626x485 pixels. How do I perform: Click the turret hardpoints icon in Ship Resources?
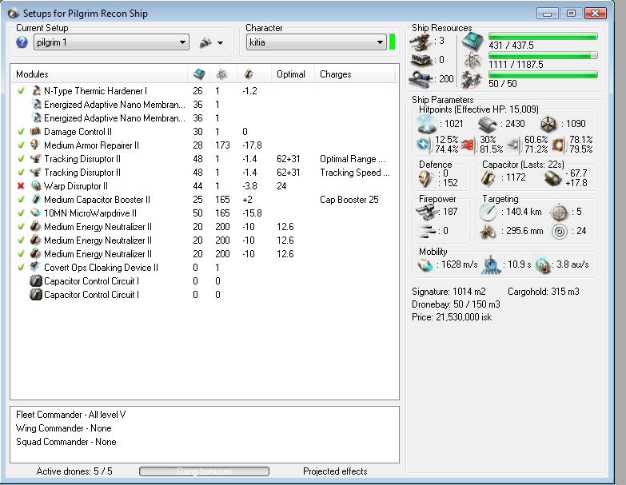point(421,42)
